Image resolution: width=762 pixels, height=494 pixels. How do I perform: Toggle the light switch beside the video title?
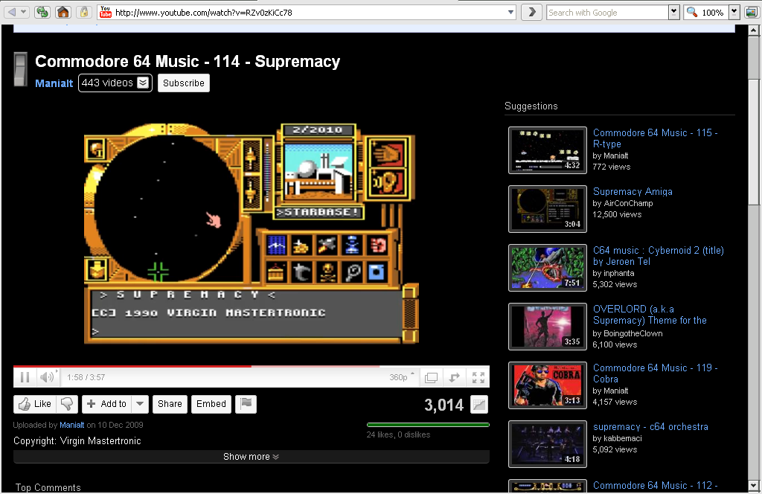tap(20, 70)
